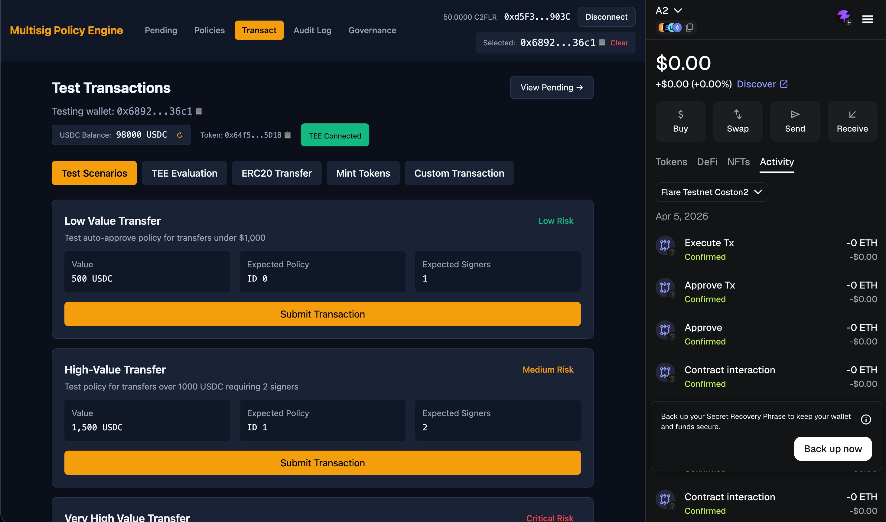Image resolution: width=886 pixels, height=522 pixels.
Task: Show the wallet Tokens tab
Action: pos(671,162)
